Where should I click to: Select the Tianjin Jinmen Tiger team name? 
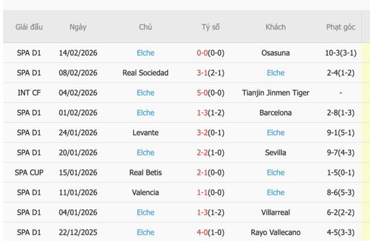pyautogui.click(x=276, y=93)
